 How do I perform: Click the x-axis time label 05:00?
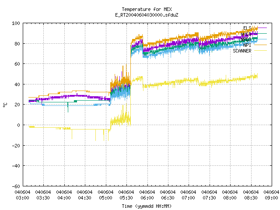[105, 198]
